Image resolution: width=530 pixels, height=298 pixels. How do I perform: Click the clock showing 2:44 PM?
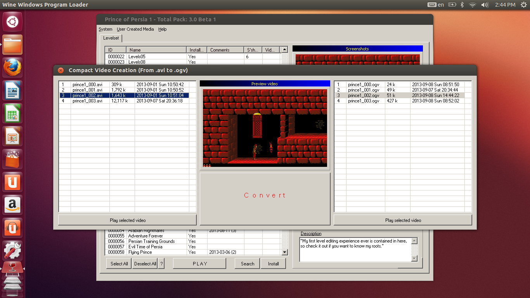(x=505, y=5)
